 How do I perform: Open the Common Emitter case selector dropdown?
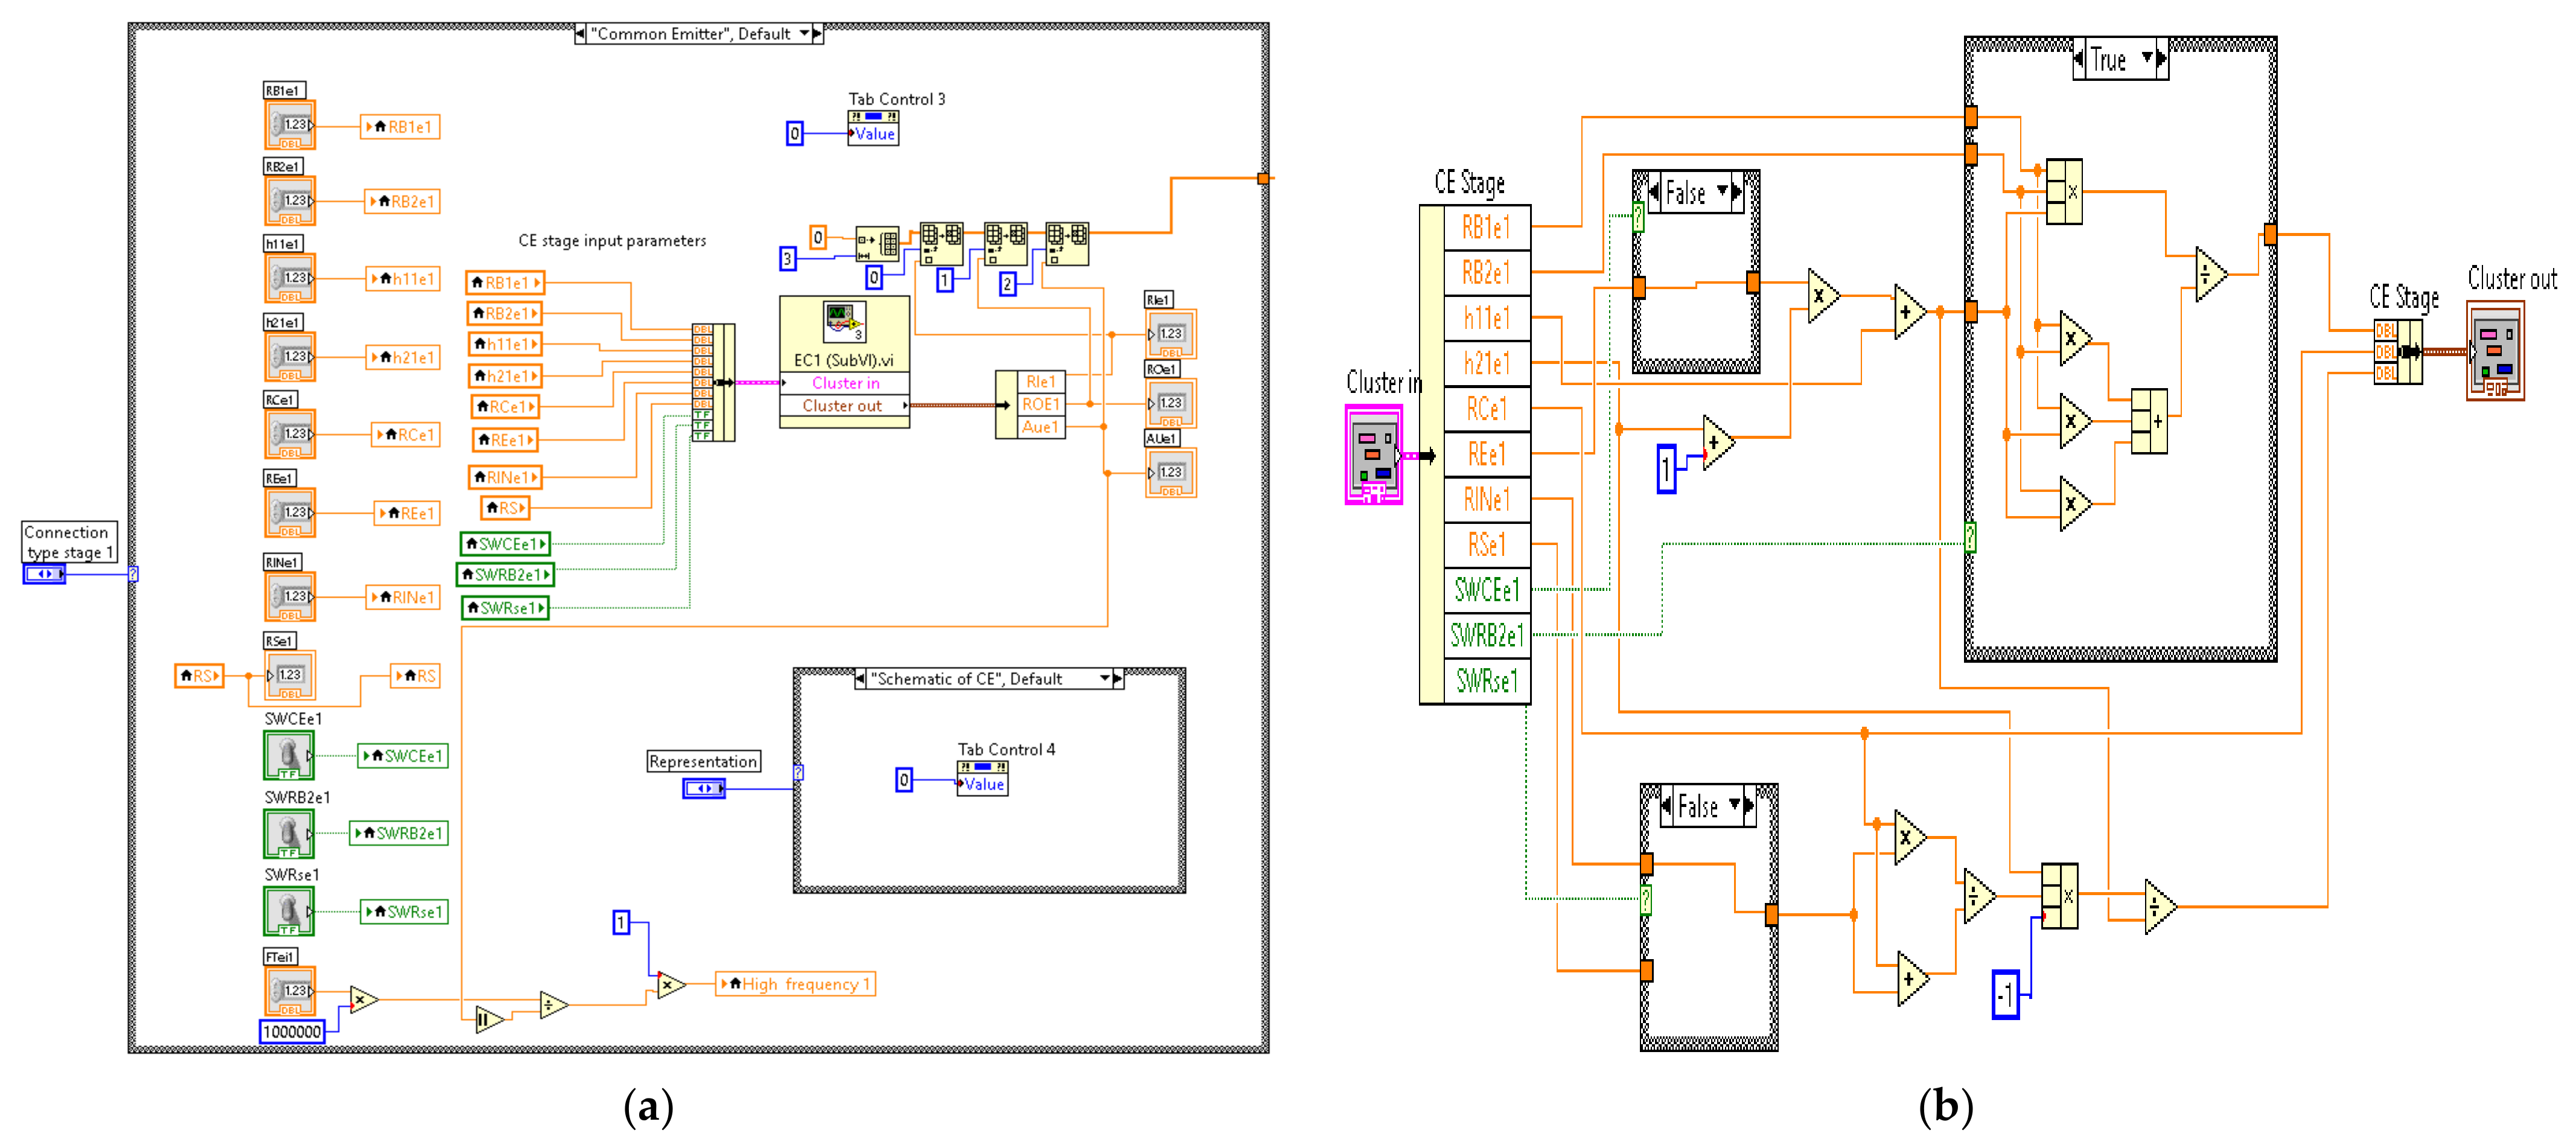click(804, 34)
